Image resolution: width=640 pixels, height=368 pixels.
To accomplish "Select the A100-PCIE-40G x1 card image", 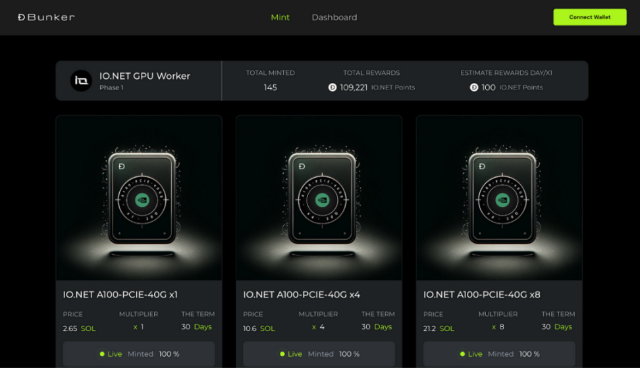I will (x=139, y=198).
